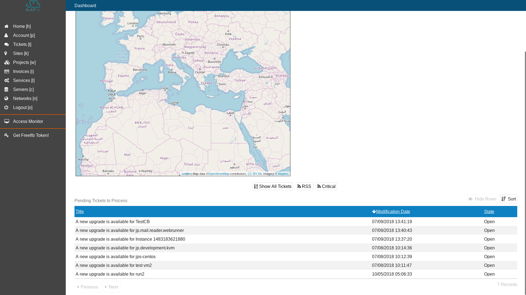Click the Servers database icon
This screenshot has height=295, width=526.
click(6, 90)
